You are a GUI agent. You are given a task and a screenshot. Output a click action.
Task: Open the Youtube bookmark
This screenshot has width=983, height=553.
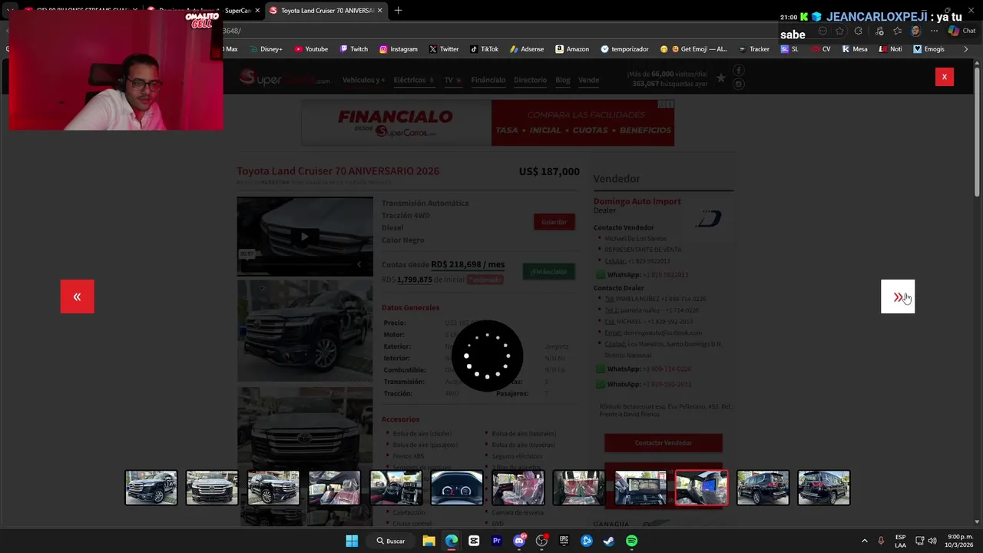[x=311, y=49]
